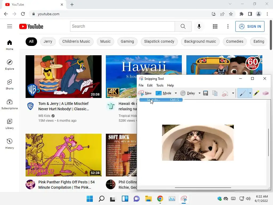The width and height of the screenshot is (273, 205).
Task: Open the YouTube apps grid icon
Action: 215,26
